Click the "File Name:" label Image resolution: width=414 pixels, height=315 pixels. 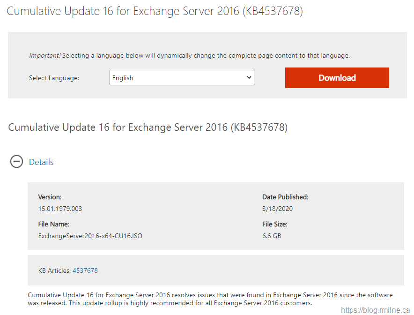[53, 224]
